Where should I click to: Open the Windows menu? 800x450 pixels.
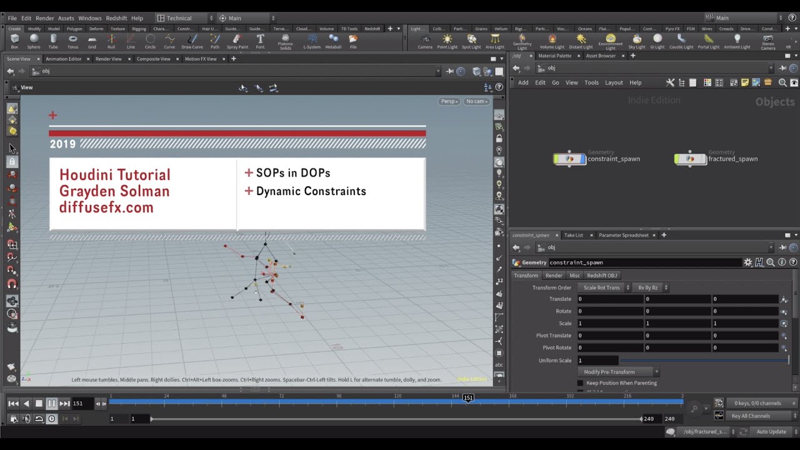click(x=90, y=18)
